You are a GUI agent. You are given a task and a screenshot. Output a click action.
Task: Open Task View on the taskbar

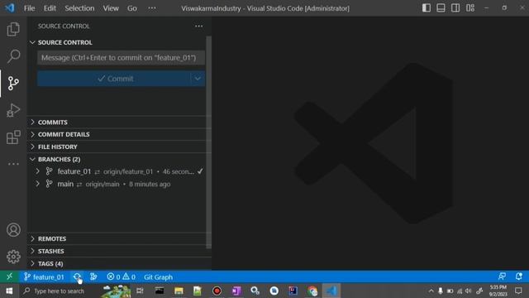click(140, 291)
